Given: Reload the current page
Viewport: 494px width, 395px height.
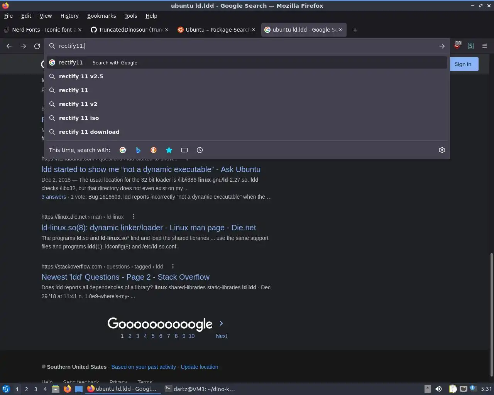Looking at the screenshot, I should 37,46.
